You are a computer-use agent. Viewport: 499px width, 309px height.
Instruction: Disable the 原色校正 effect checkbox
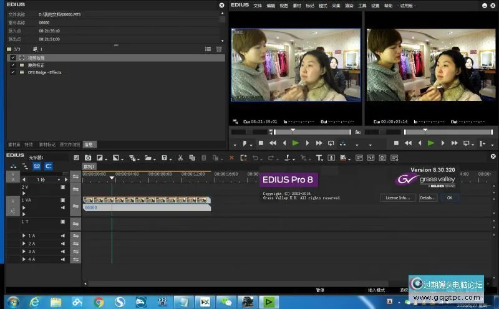click(x=12, y=65)
